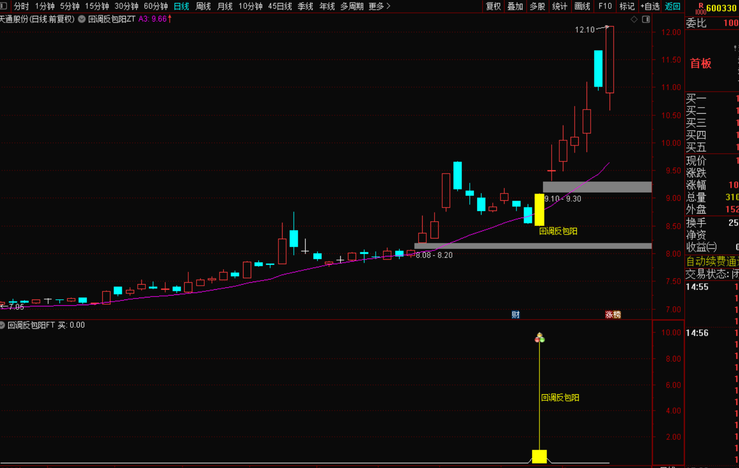Viewport: 739px width, 468px height.
Task: Add stock via +自选 button
Action: [650, 6]
